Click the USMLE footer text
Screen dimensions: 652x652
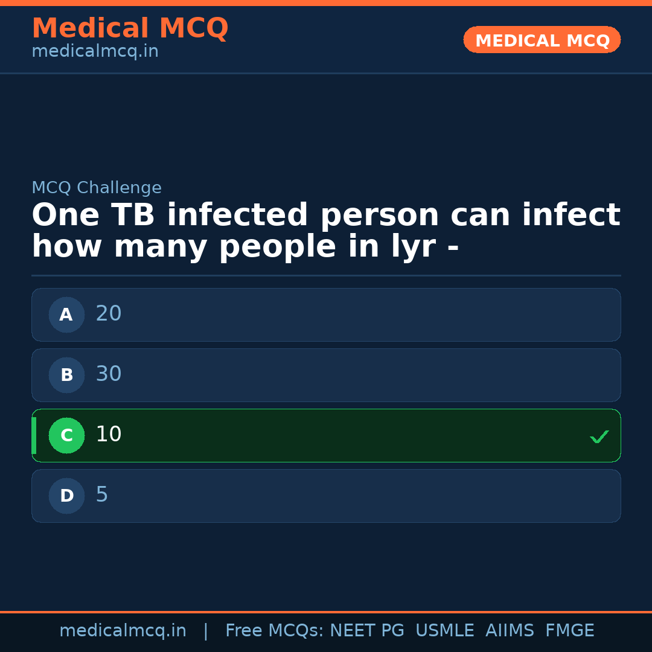pyautogui.click(x=444, y=631)
